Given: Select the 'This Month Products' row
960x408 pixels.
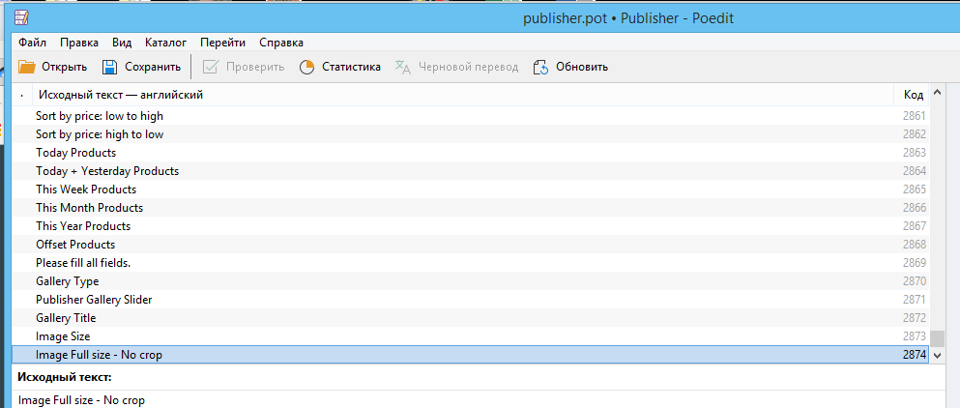Looking at the screenshot, I should (470, 208).
